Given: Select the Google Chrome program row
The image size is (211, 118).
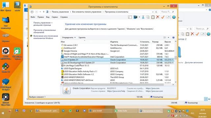Looking at the screenshot, I should (x=117, y=51).
